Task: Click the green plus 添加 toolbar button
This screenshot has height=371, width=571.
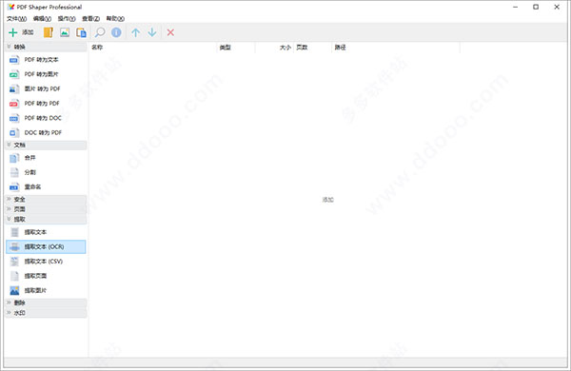Action: pos(21,32)
